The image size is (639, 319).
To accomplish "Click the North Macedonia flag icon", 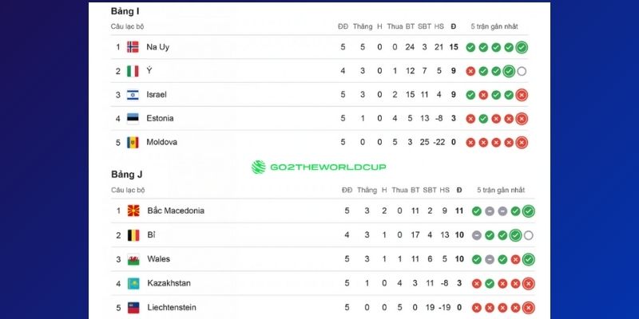I will click(x=133, y=211).
